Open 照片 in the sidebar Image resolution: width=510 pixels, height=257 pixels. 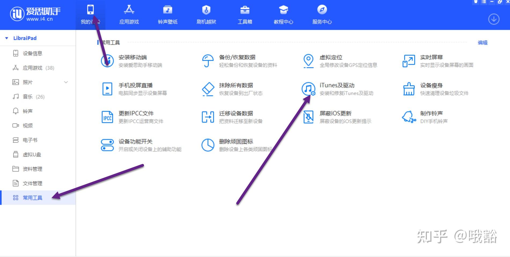pyautogui.click(x=38, y=82)
